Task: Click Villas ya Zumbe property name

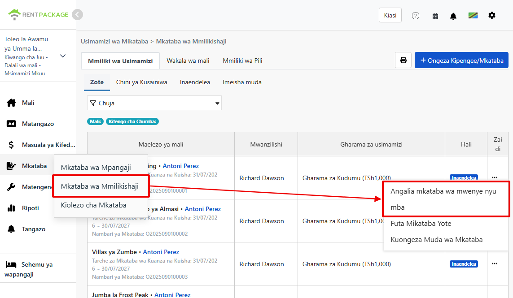Action: 114,252
